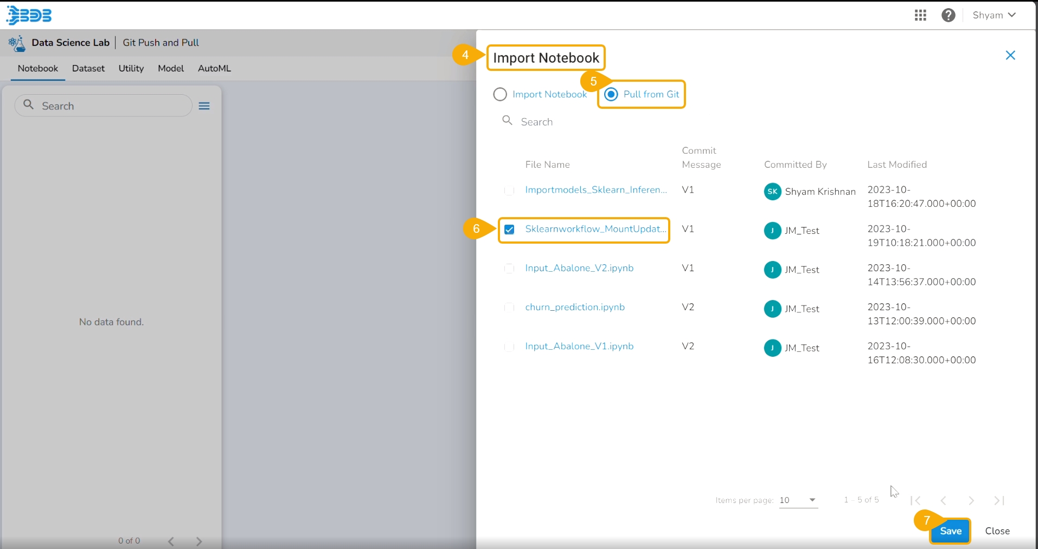
Task: Focus the notebook list Search field
Action: (x=104, y=106)
